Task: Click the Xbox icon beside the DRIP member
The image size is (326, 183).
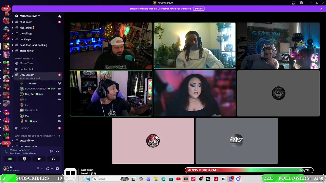Action: [59, 83]
